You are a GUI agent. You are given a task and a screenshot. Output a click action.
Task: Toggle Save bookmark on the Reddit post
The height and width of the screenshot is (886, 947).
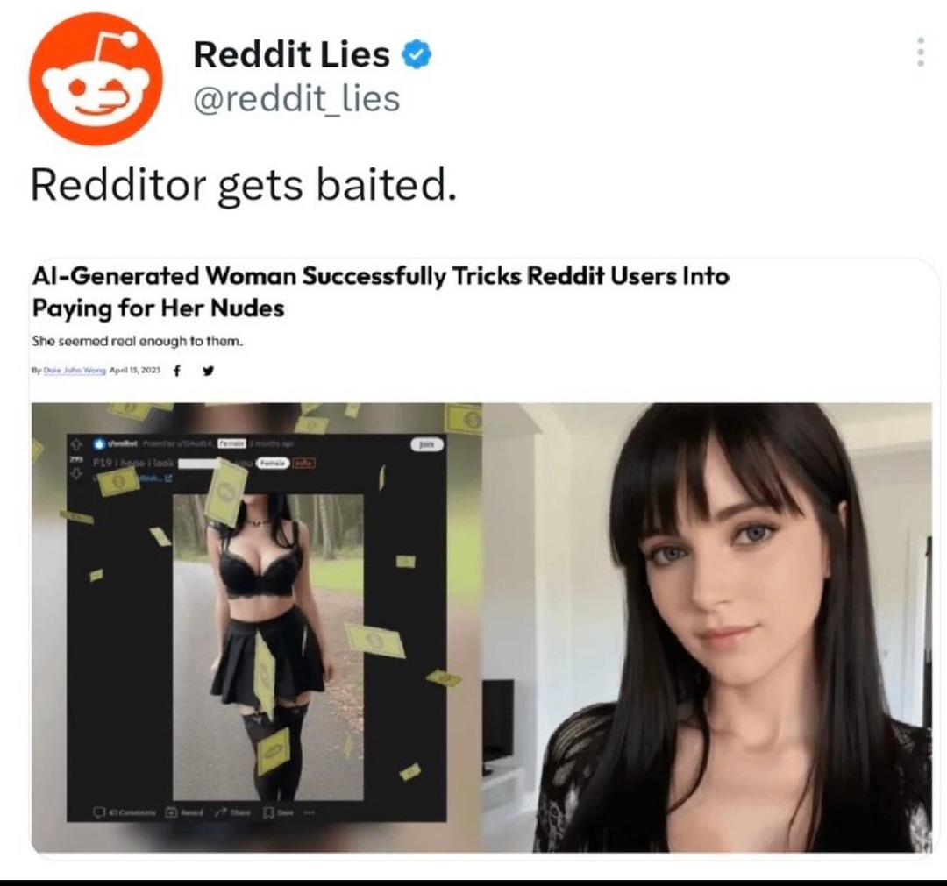pyautogui.click(x=268, y=812)
